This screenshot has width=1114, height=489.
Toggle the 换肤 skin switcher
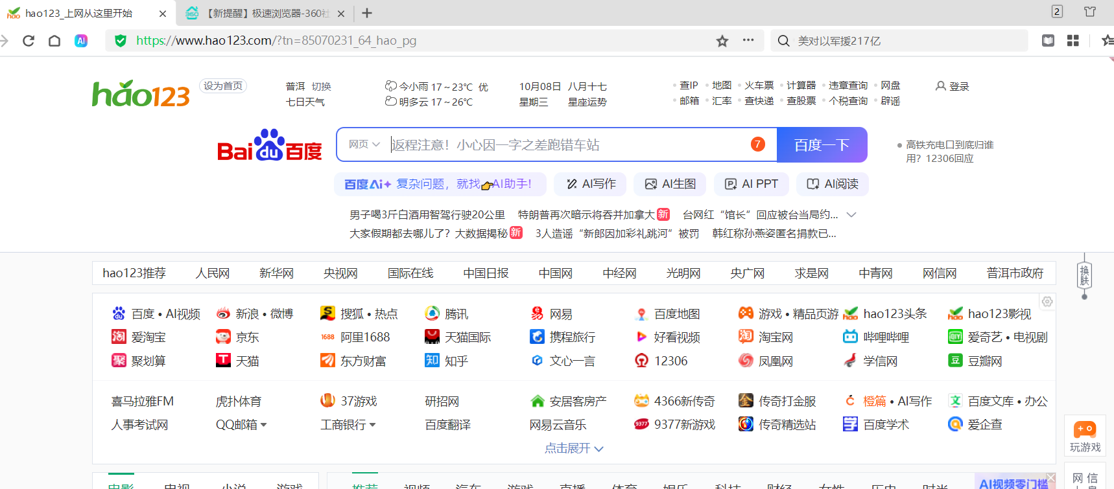pos(1084,275)
